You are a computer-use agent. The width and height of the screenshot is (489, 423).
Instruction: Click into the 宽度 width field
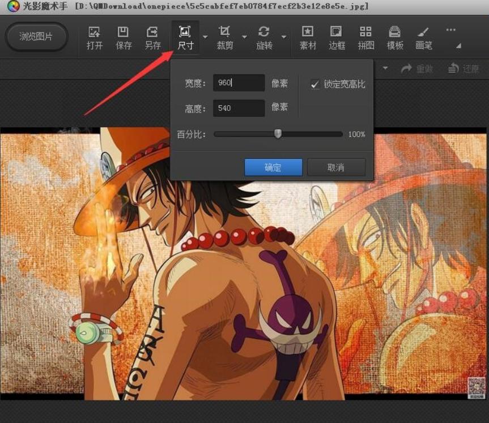239,83
